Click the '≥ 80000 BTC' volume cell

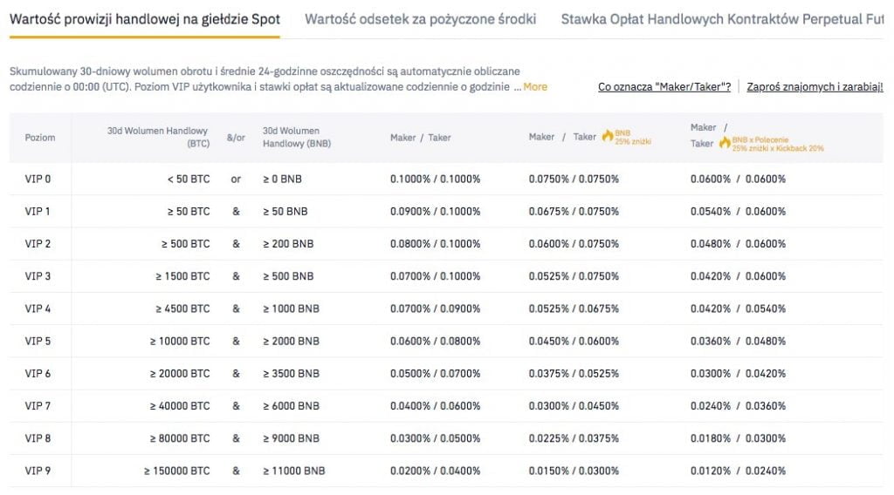180,438
